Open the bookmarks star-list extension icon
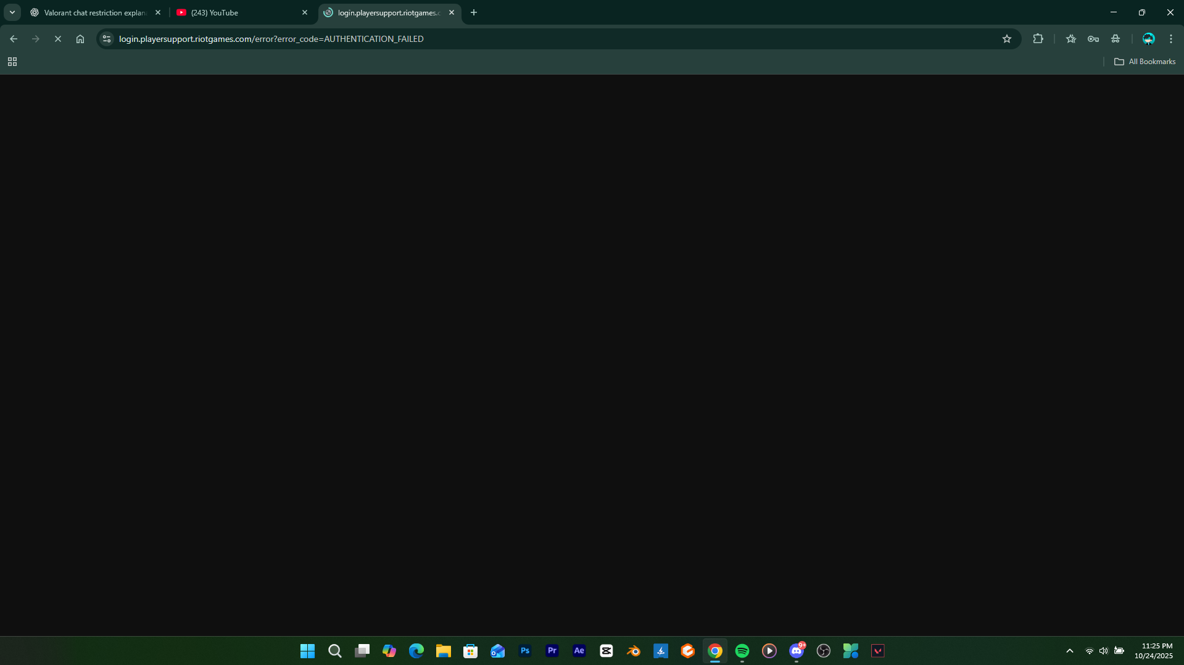Viewport: 1184px width, 665px height. tap(1071, 39)
